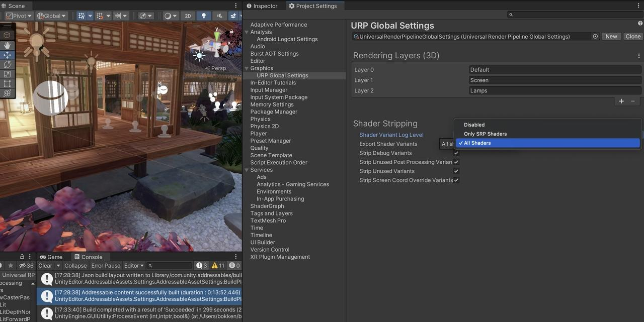Viewport: 644px width, 322px height.
Task: Select the Scale tool in Scene toolbar
Action: 7,74
